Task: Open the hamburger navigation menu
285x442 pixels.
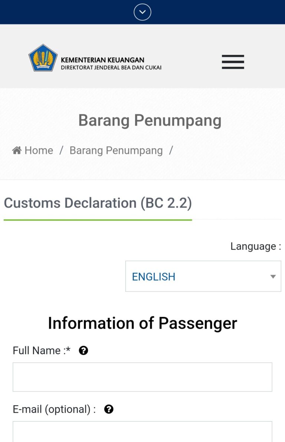Action: [233, 62]
